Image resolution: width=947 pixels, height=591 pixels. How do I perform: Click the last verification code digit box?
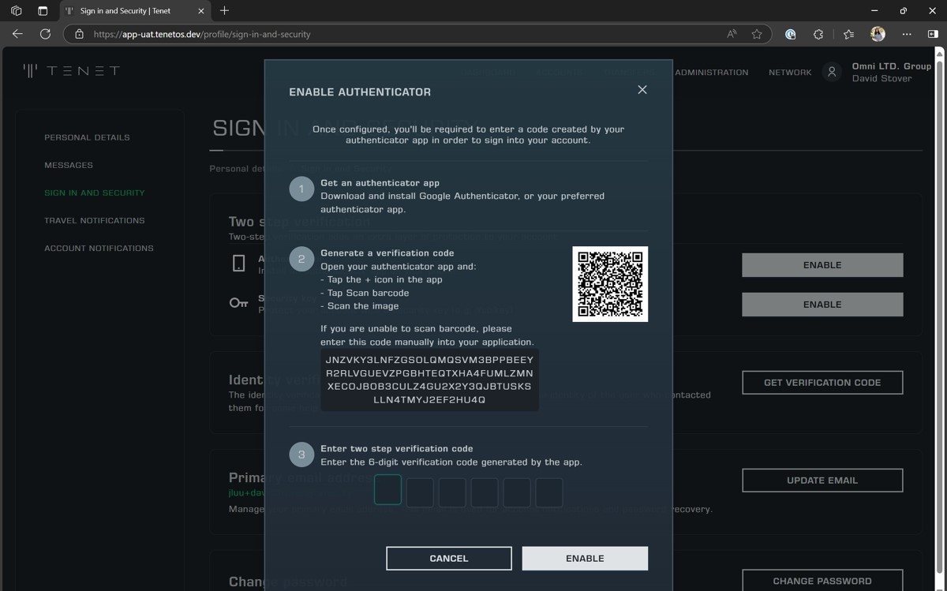[x=549, y=492]
